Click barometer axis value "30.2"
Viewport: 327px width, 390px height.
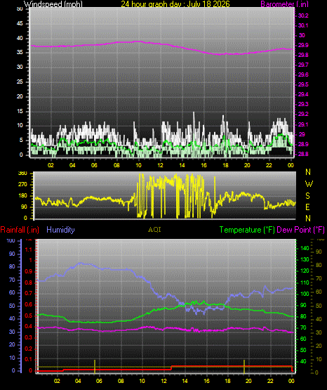(303, 15)
